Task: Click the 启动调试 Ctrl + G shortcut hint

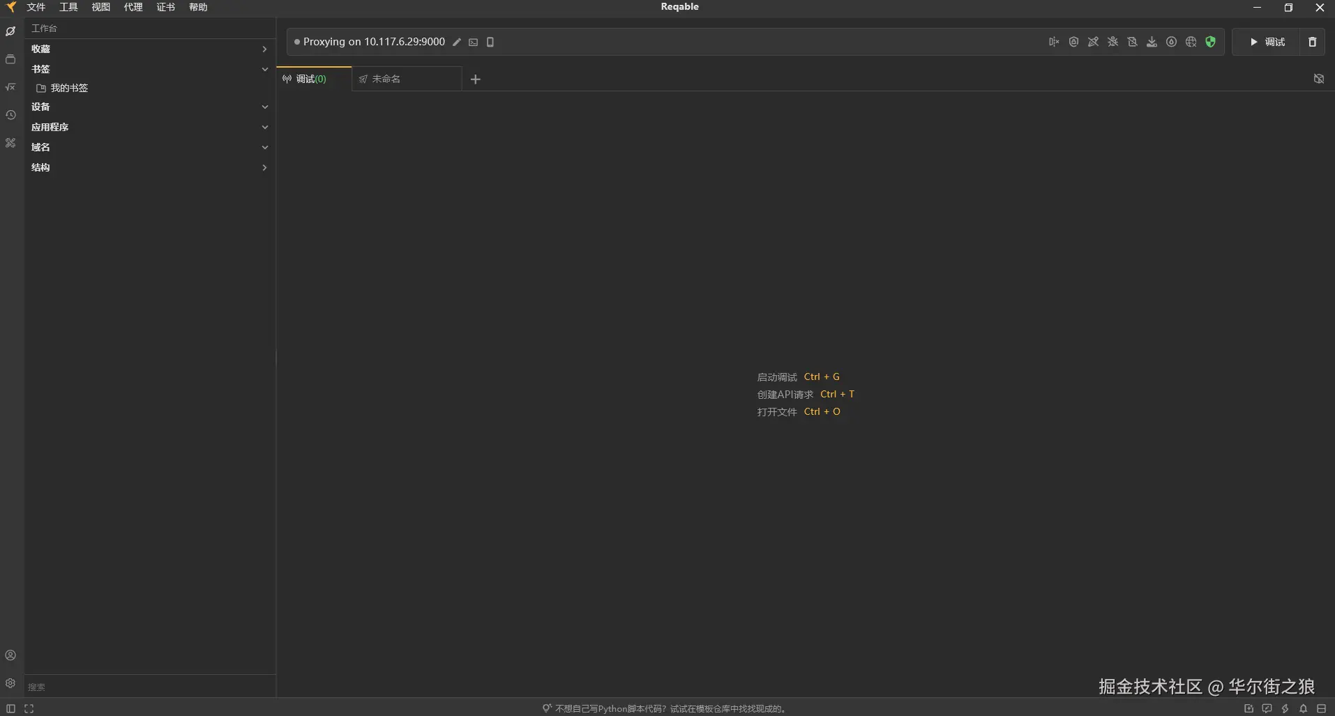Action: click(798, 376)
